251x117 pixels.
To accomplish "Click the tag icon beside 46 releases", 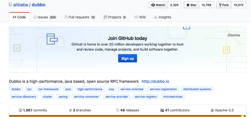I will coord(118,110).
